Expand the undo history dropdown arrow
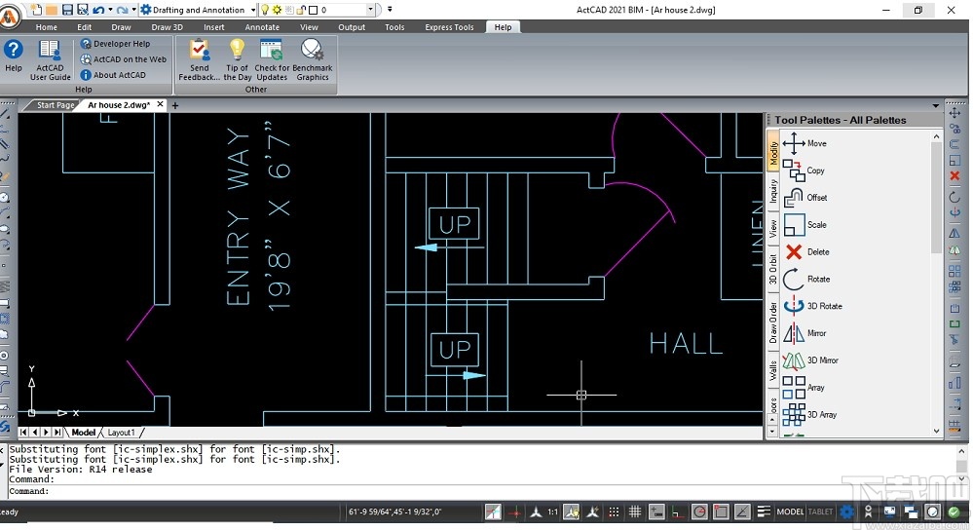Screen dimensions: 973x530 point(110,10)
